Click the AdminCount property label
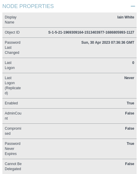This screenshot has height=174, width=139. pyautogui.click(x=13, y=116)
